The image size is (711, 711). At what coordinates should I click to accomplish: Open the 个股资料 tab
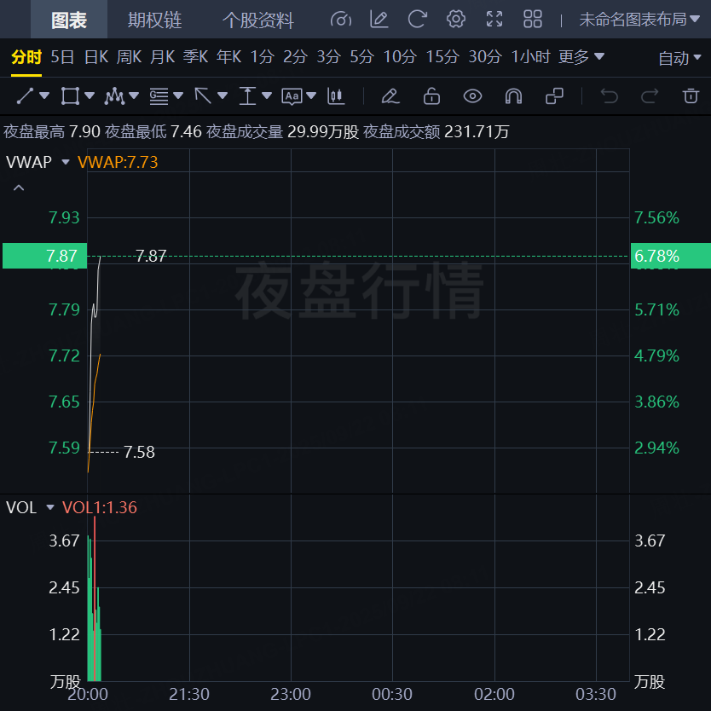258,20
